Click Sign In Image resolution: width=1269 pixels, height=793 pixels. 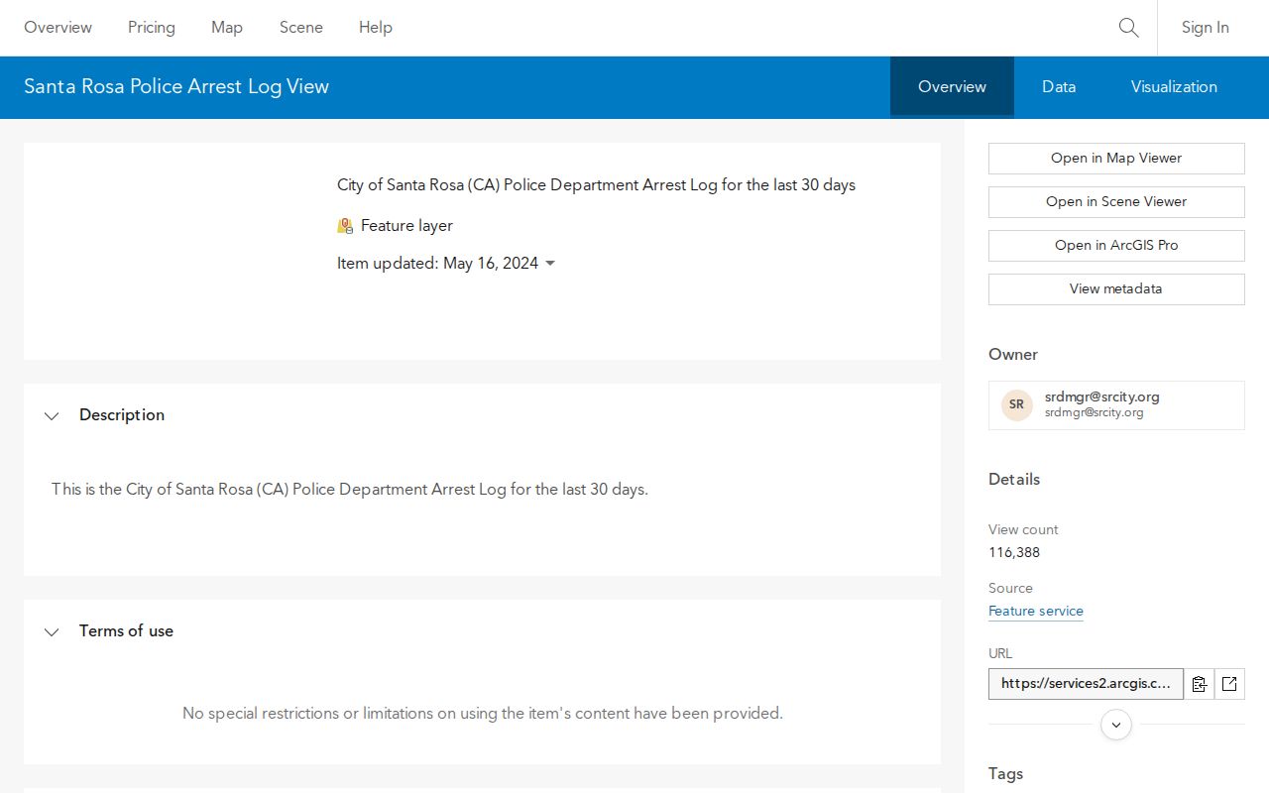1205,28
